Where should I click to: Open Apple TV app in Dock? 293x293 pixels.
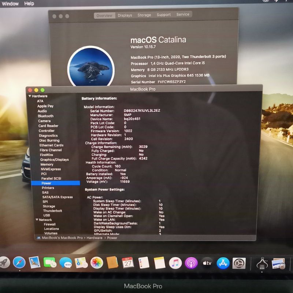(x=207, y=263)
